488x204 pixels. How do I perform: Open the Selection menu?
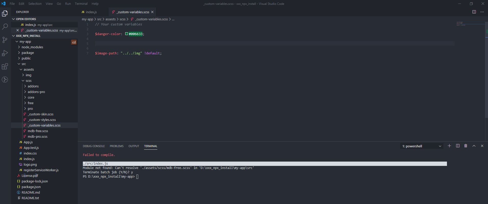(x=35, y=4)
